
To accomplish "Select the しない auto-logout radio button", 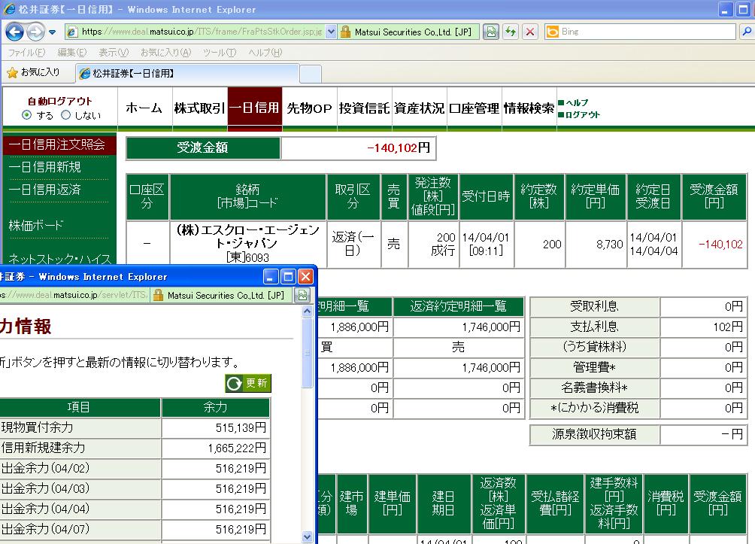I will pos(65,115).
